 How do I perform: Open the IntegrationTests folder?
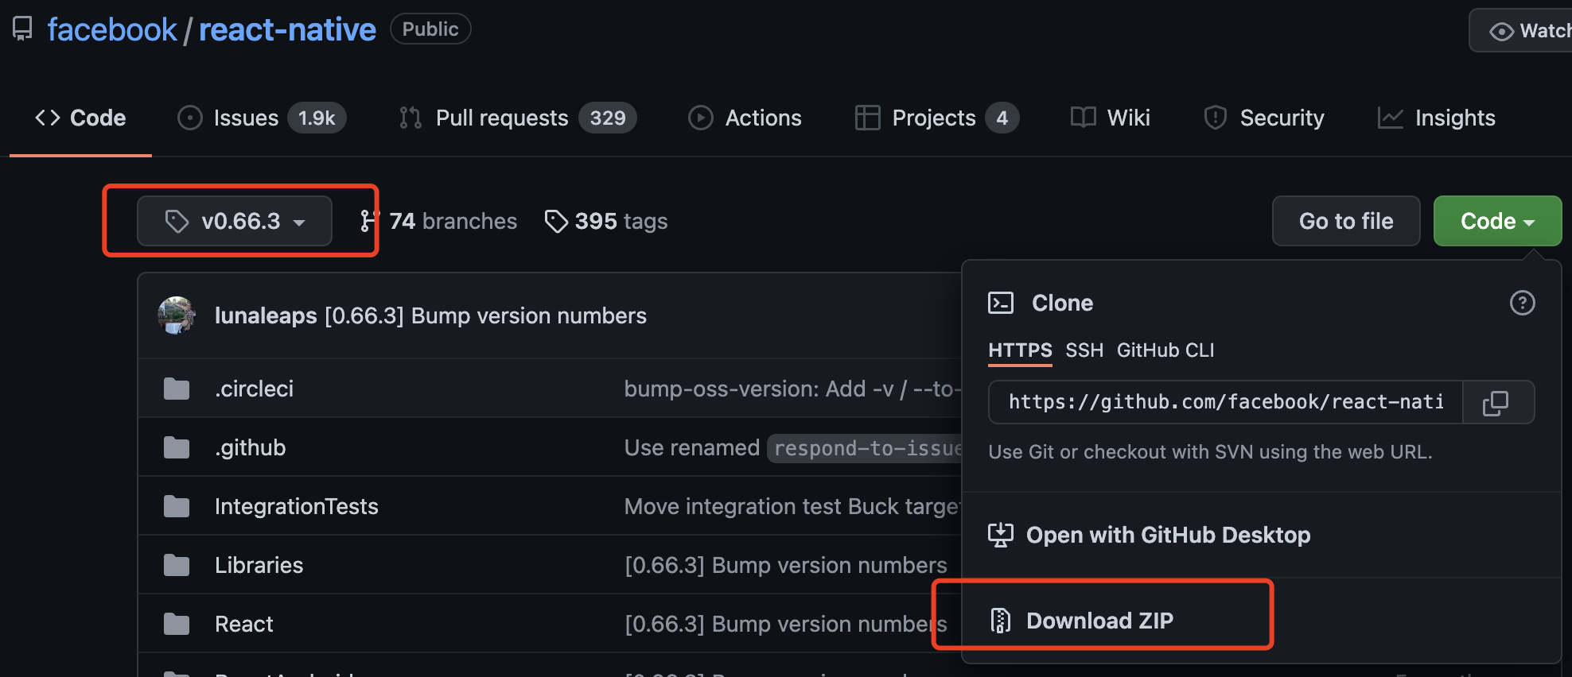point(297,506)
